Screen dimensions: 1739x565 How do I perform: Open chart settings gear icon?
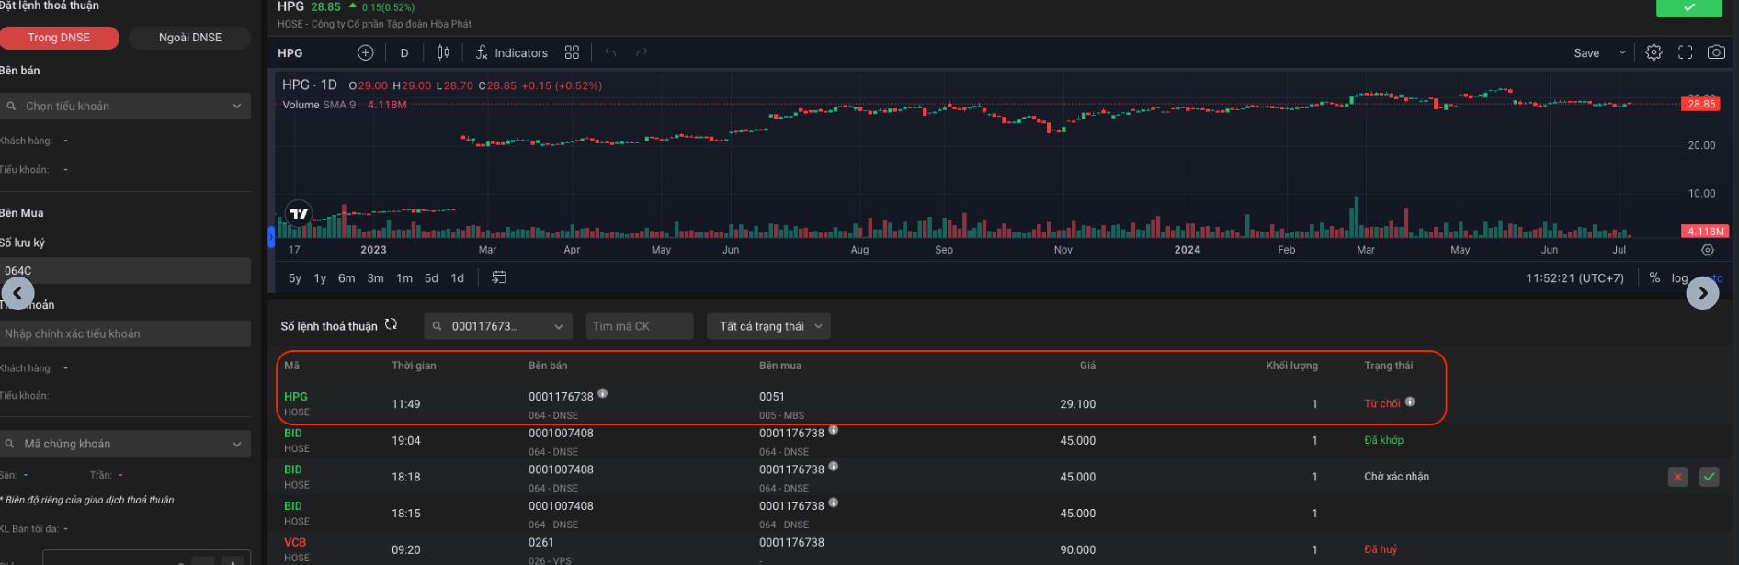[x=1654, y=52]
